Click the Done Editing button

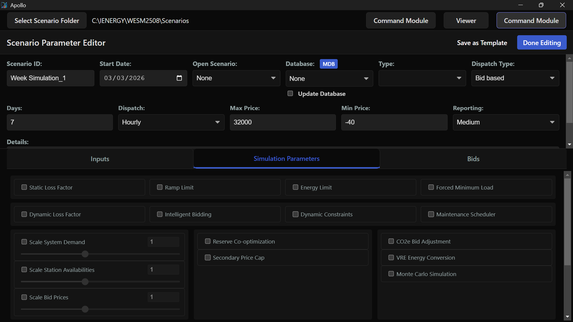(541, 43)
